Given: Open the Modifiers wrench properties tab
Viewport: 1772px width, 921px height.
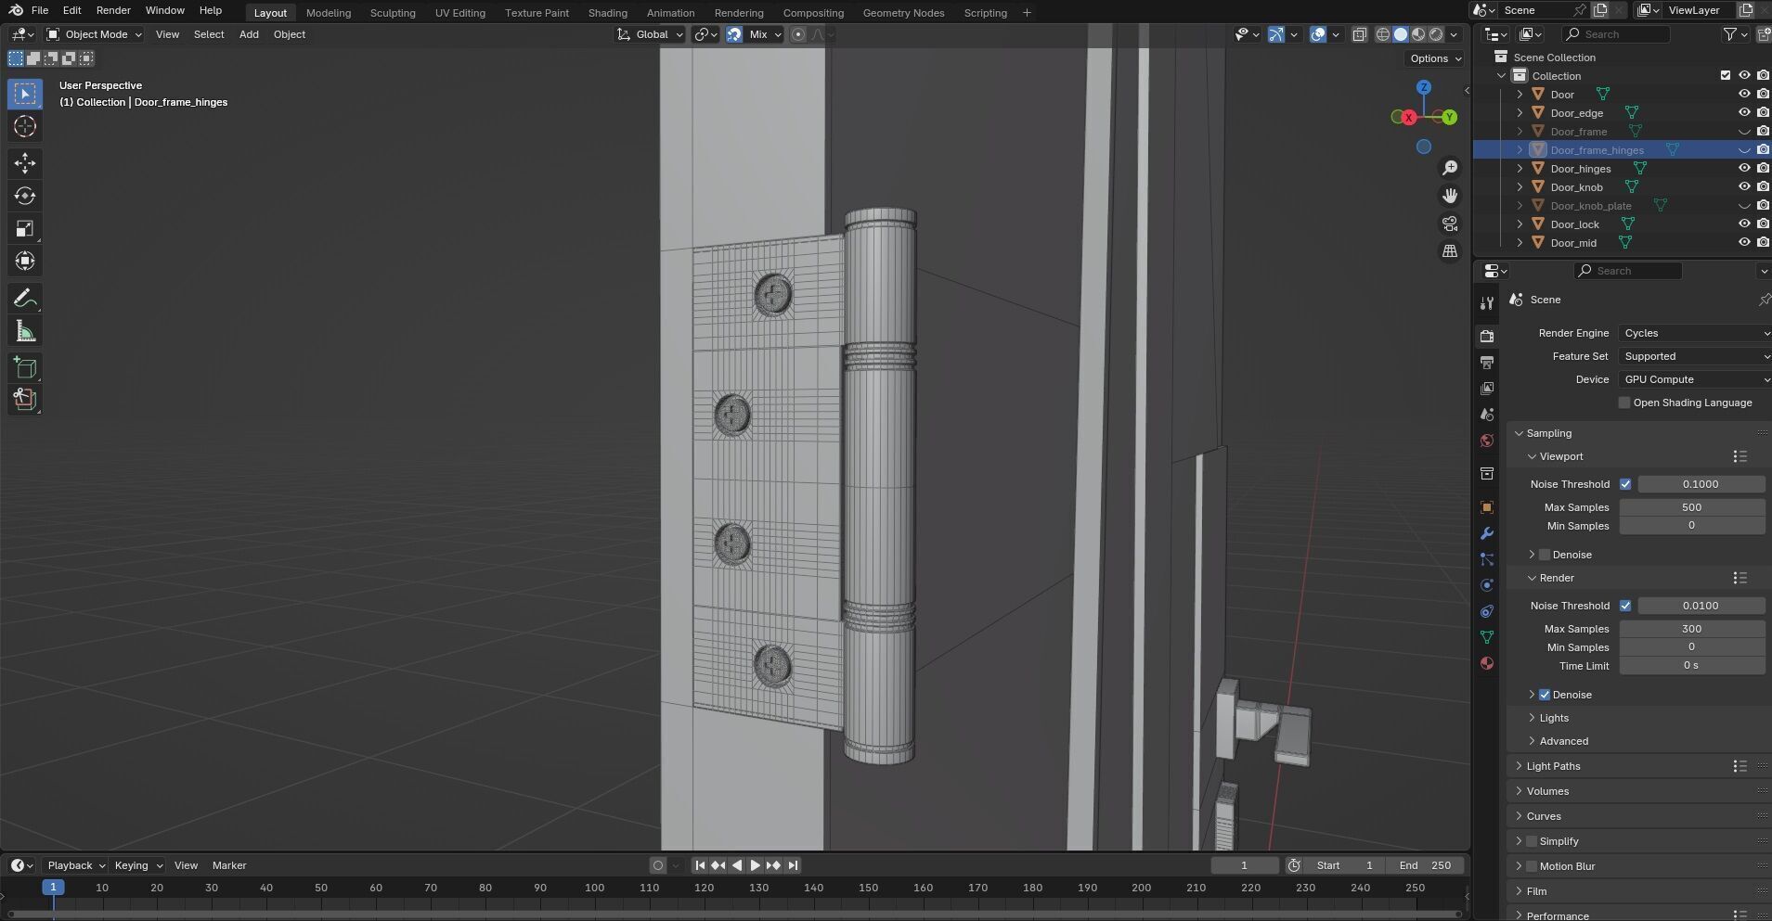Looking at the screenshot, I should click(x=1487, y=533).
